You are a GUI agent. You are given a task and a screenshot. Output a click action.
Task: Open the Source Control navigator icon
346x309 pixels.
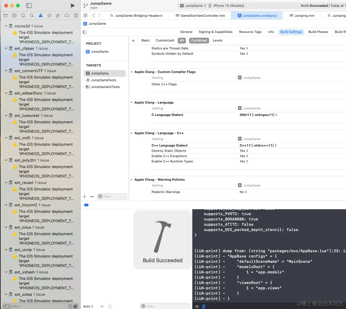pos(14,16)
